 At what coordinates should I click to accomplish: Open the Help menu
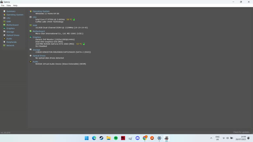(15, 6)
